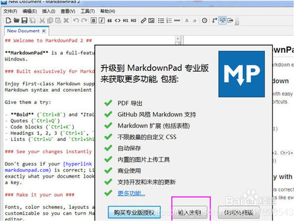This screenshot has width=299, height=223.
Task: Click '支持开发和未来的更新' text
Action: click(x=147, y=182)
